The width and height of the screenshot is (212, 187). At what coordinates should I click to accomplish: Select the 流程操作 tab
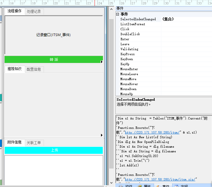pos(14,11)
